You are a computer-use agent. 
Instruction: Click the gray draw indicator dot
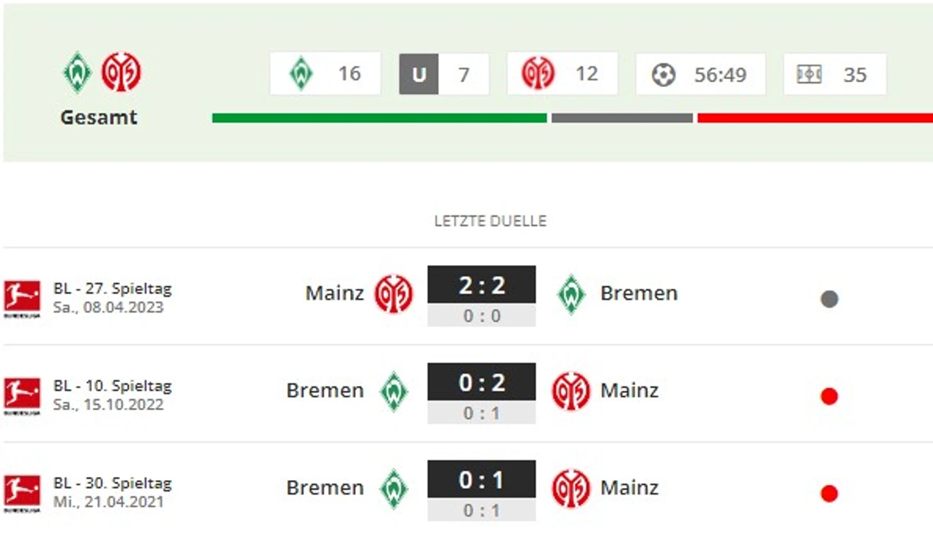point(829,299)
